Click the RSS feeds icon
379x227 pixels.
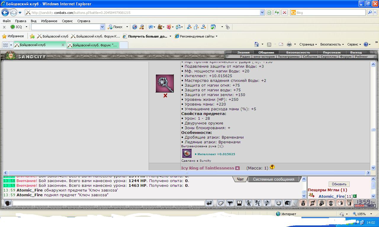[269, 44]
